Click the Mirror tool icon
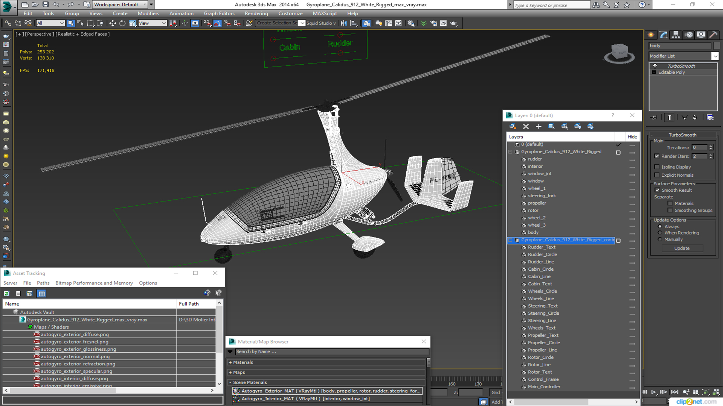Viewport: 723px width, 406px height. (343, 23)
